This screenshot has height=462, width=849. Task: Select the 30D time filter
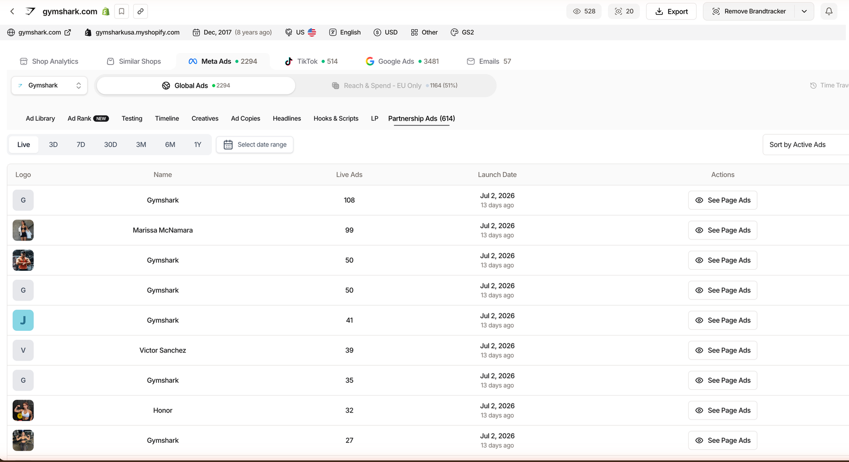pos(110,144)
